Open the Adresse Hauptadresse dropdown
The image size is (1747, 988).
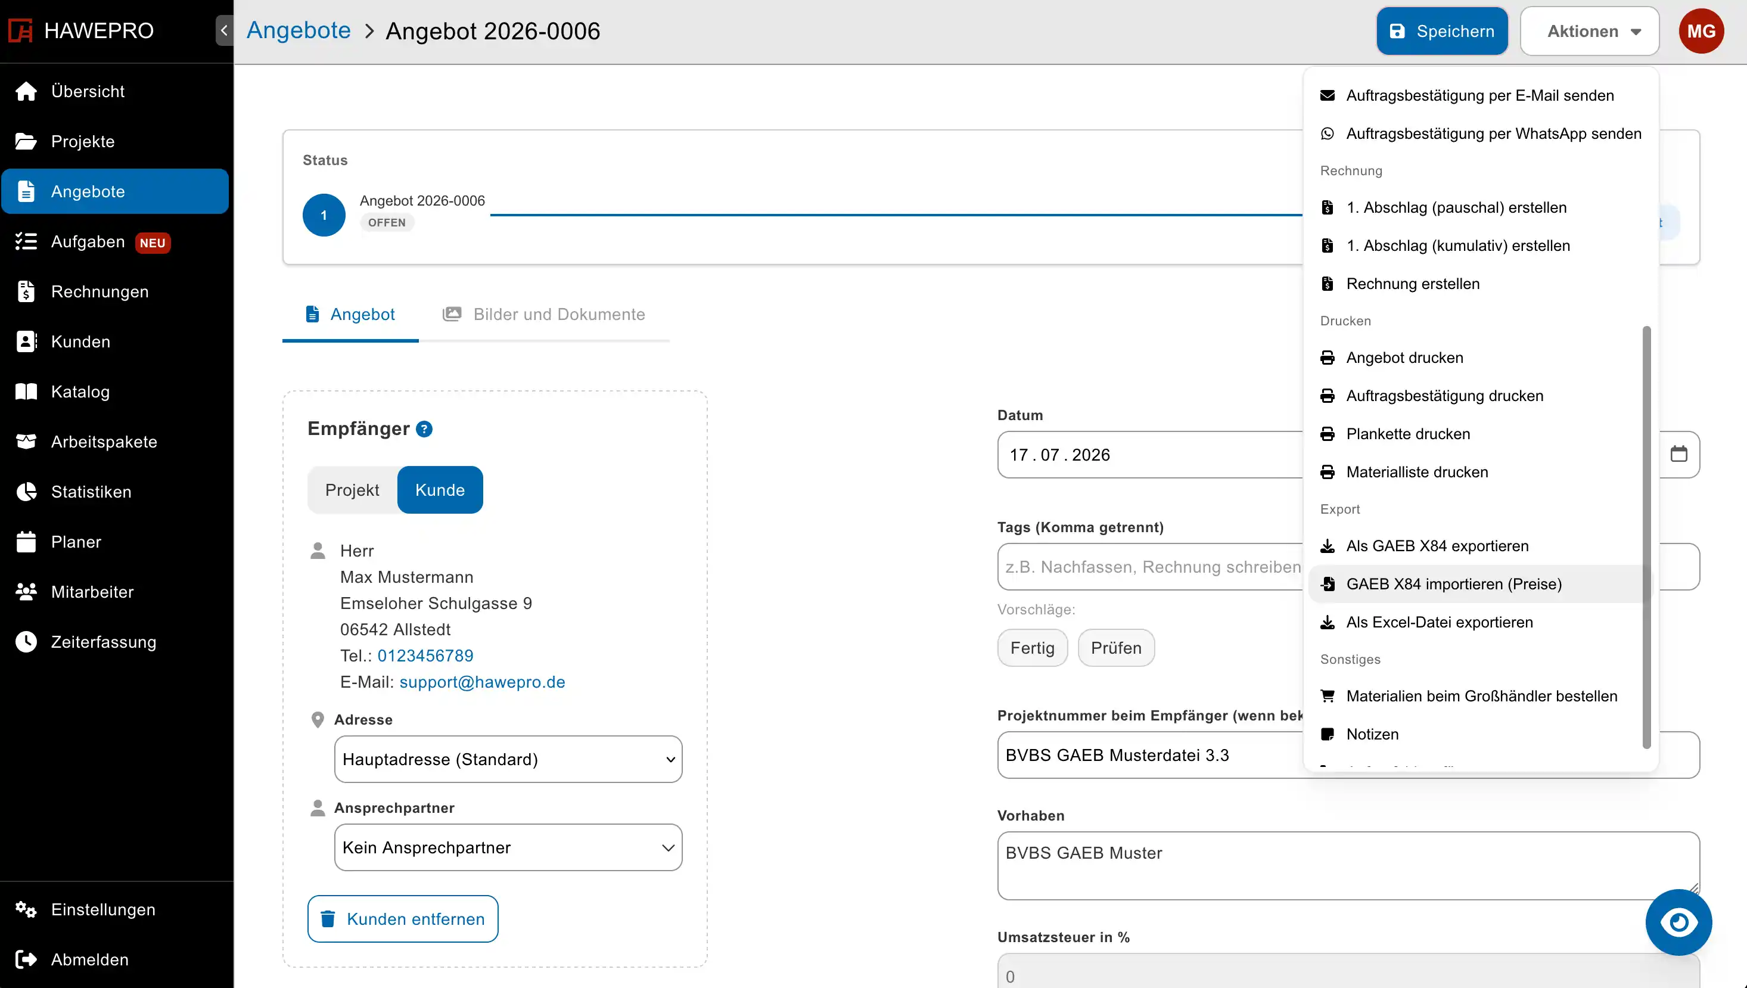click(x=508, y=759)
